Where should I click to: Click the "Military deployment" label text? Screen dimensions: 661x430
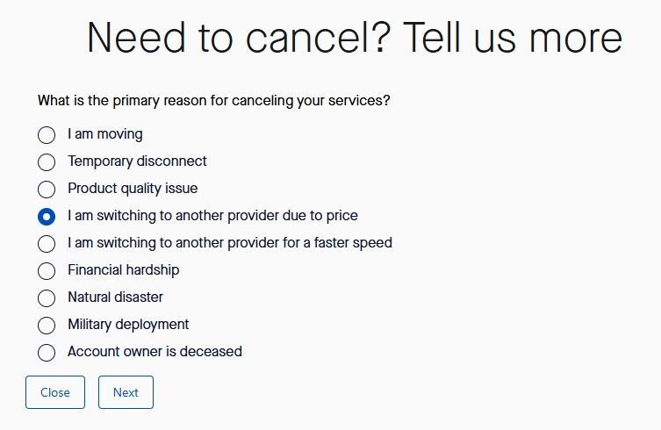tap(128, 325)
